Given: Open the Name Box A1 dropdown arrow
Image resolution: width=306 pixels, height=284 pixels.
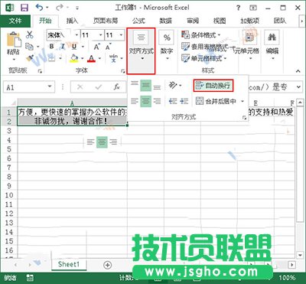Looking at the screenshot, I should 50,87.
